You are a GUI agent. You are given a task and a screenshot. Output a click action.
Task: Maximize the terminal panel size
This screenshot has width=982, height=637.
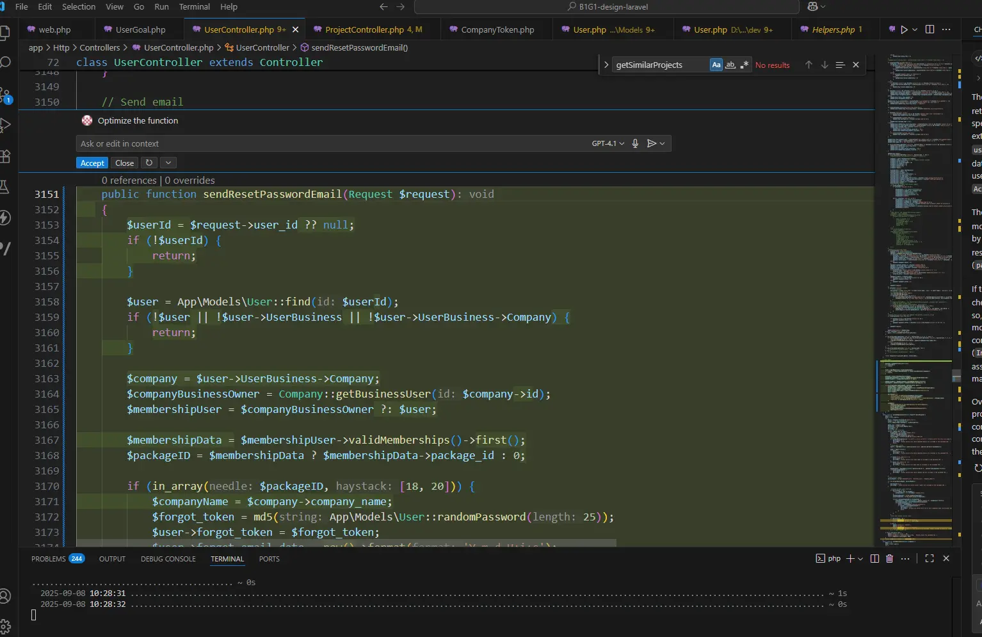(930, 559)
